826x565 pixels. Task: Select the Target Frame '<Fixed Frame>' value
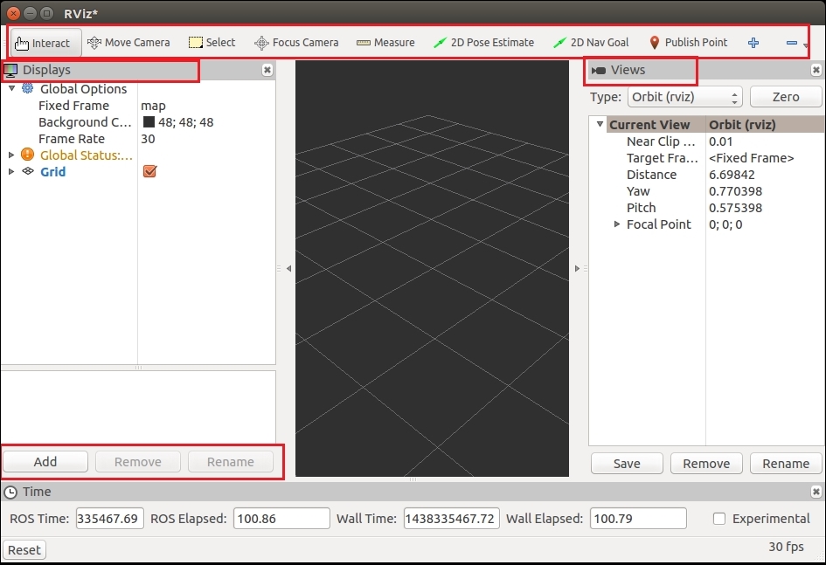pos(751,158)
